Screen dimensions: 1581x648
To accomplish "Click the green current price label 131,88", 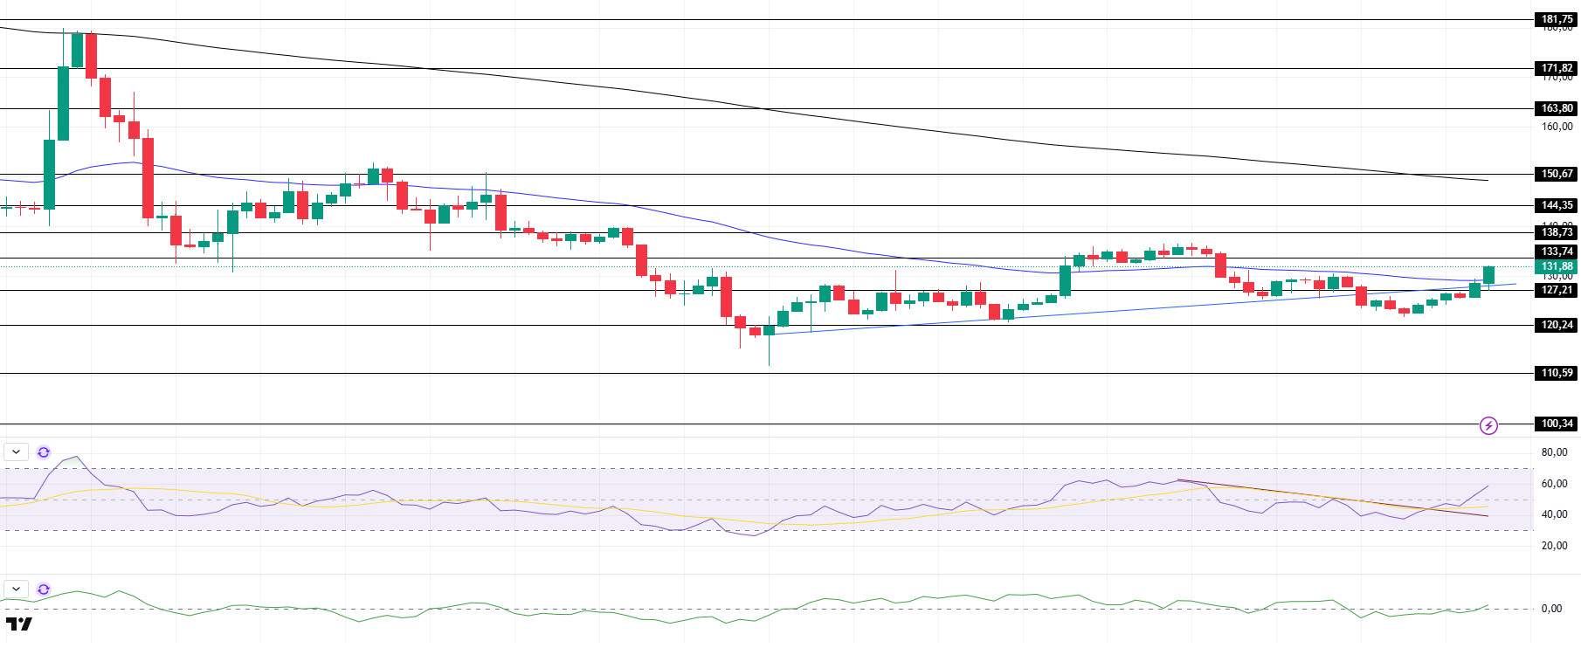I will 1557,267.
